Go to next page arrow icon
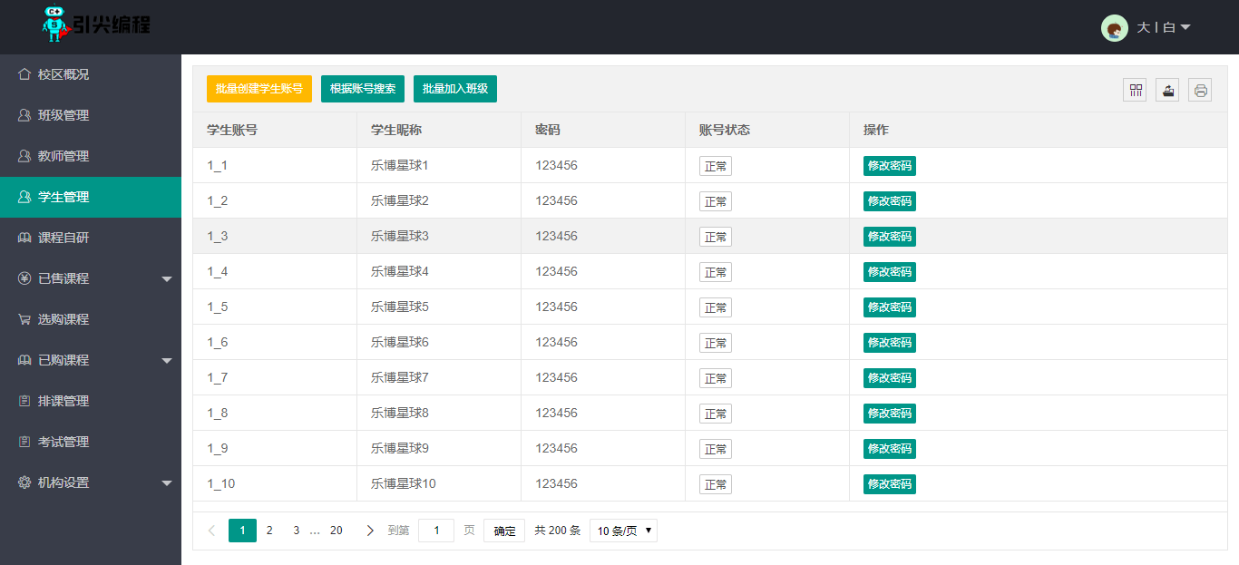 click(369, 531)
